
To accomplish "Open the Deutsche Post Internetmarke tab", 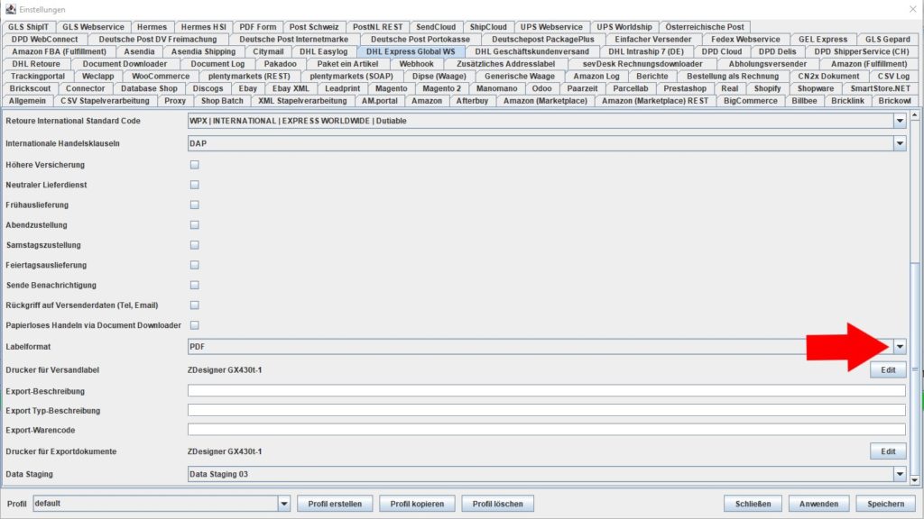I will tap(293, 39).
